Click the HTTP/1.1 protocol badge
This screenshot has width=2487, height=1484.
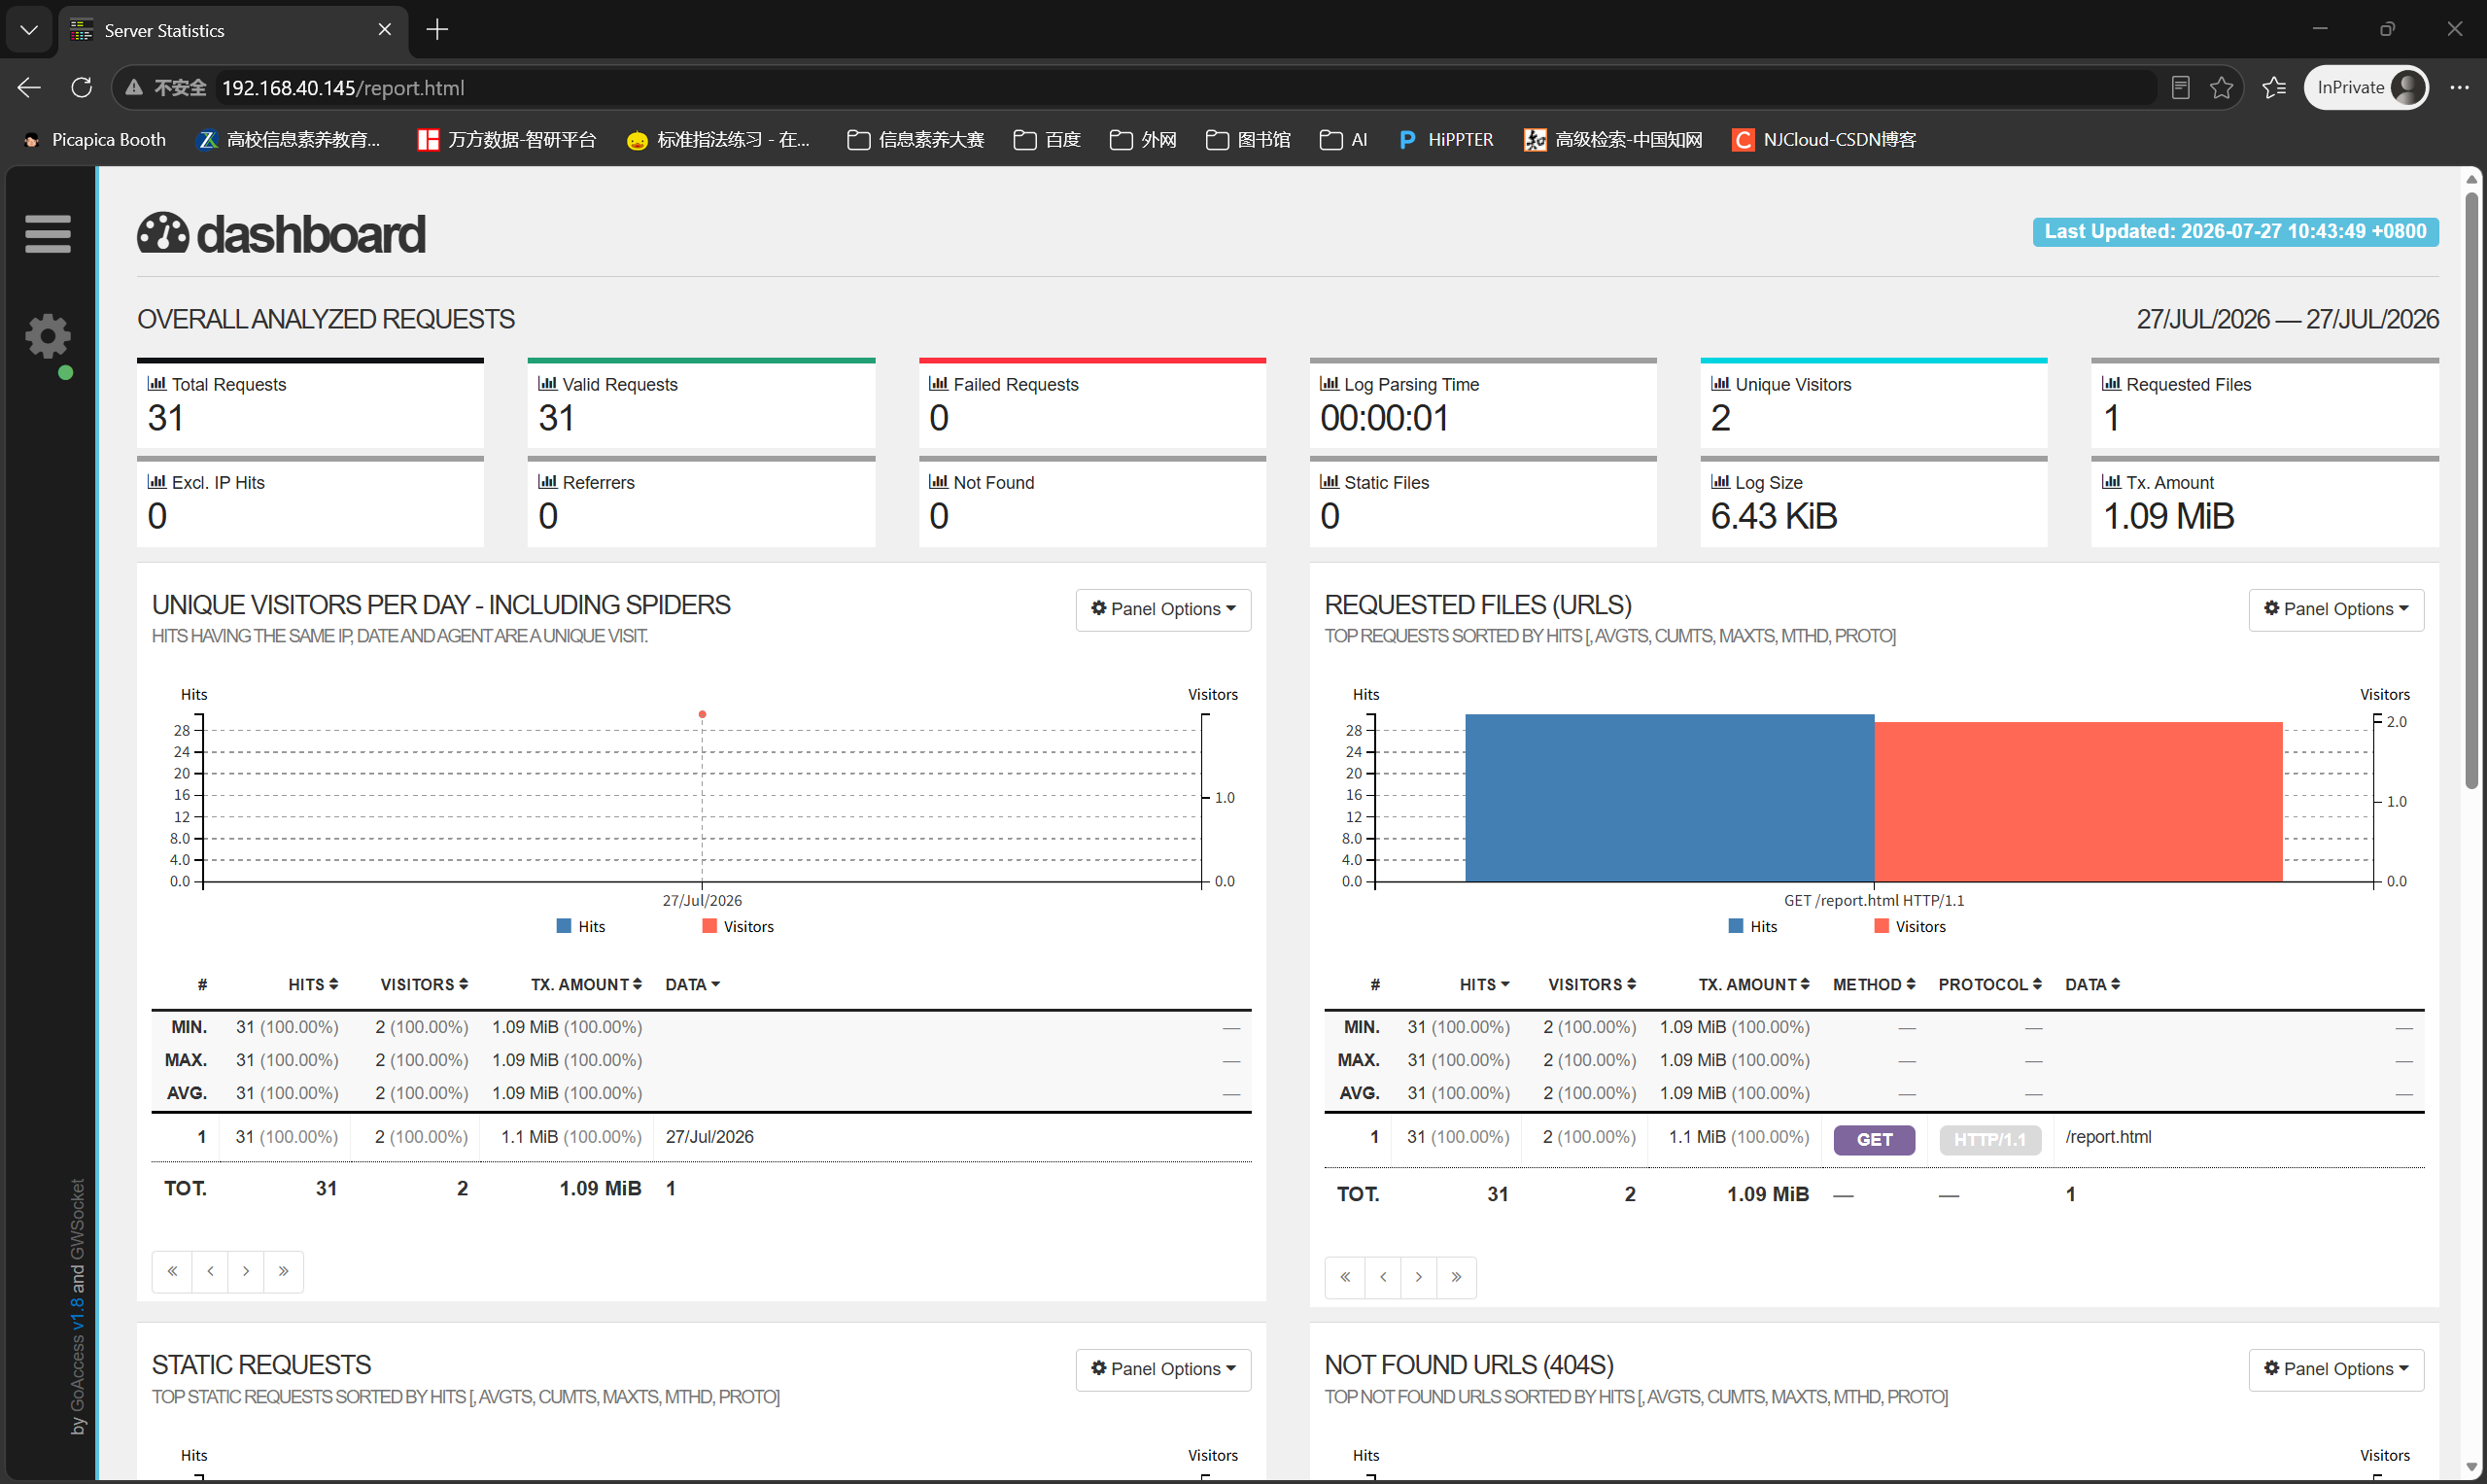click(x=1990, y=1140)
